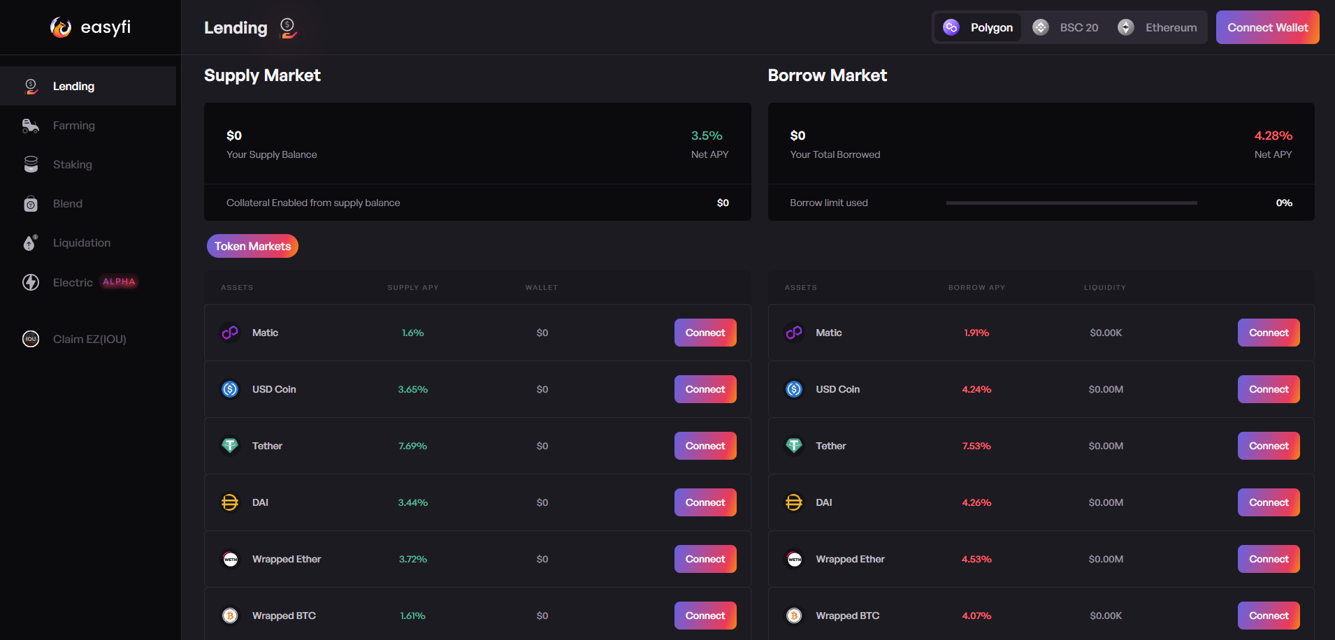The image size is (1335, 640).
Task: Click USD Coin icon in Borrow Market
Action: pyautogui.click(x=794, y=389)
